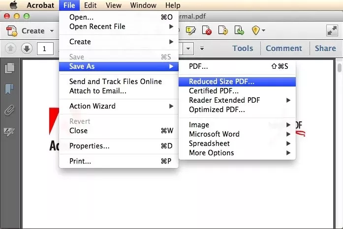343x229 pixels.
Task: Open the Window menu
Action: click(143, 5)
